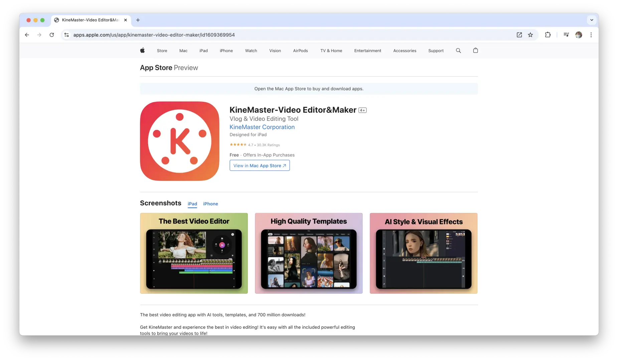Open page in app icon in address bar
Viewport: 618px width, 361px height.
(519, 35)
